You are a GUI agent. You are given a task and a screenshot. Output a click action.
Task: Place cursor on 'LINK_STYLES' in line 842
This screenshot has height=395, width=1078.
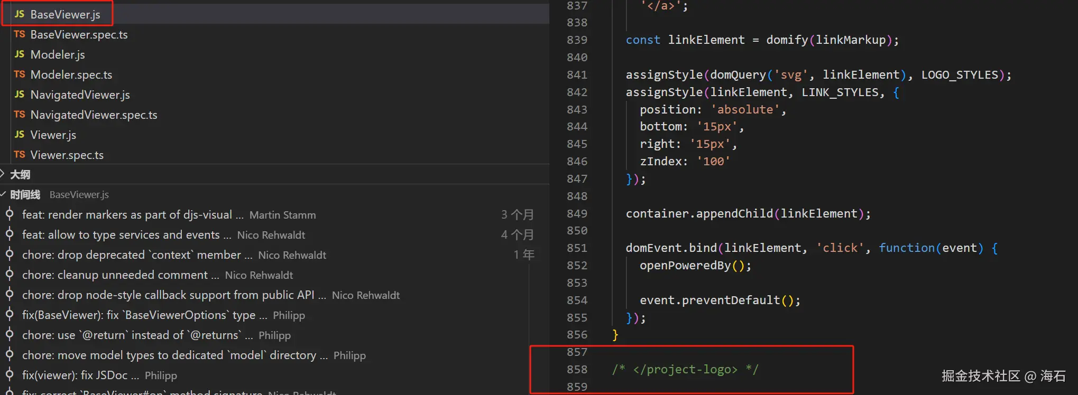pos(840,92)
